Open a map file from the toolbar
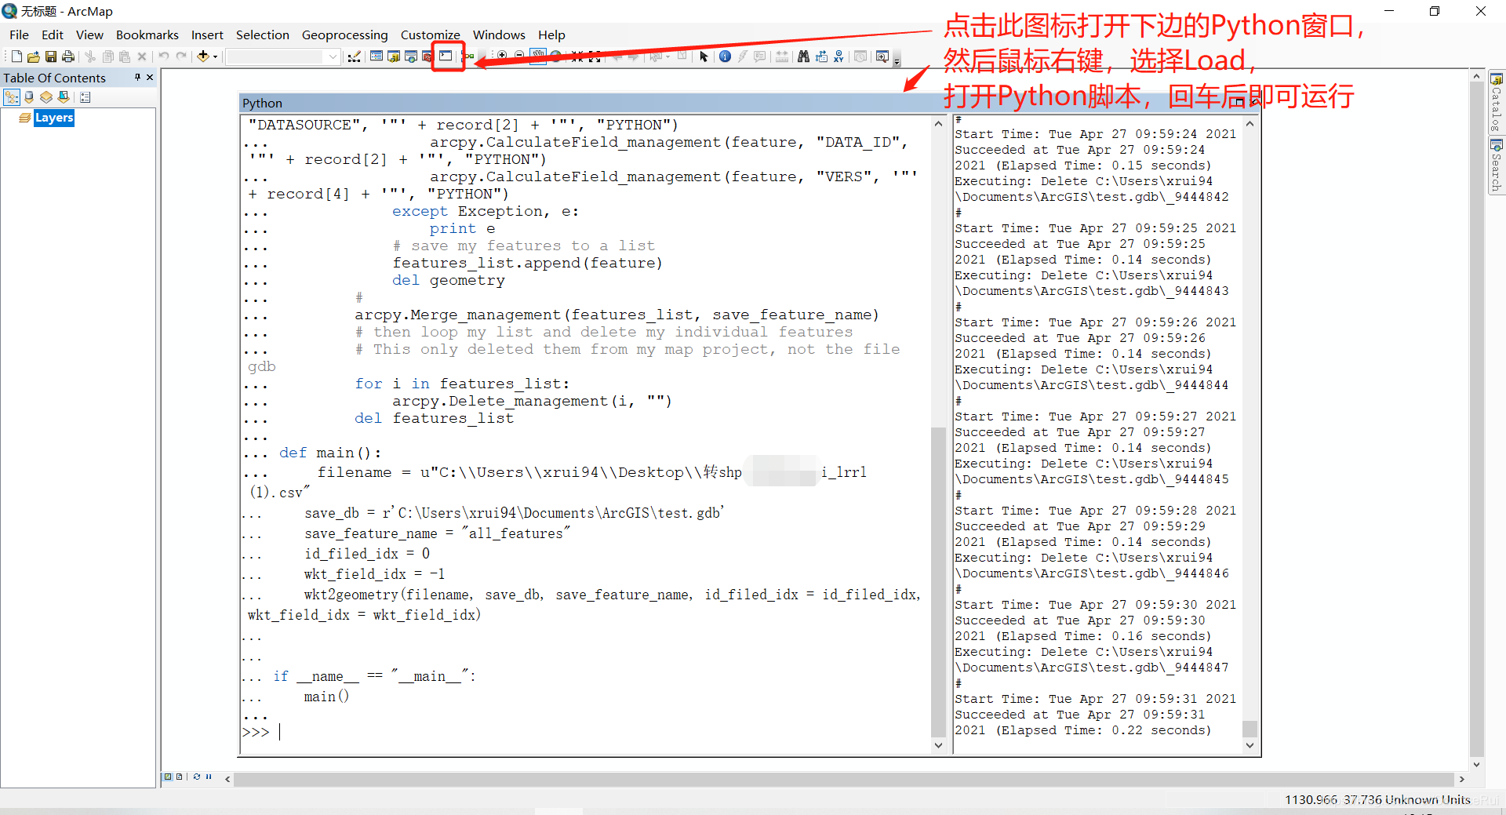1506x815 pixels. coord(34,56)
